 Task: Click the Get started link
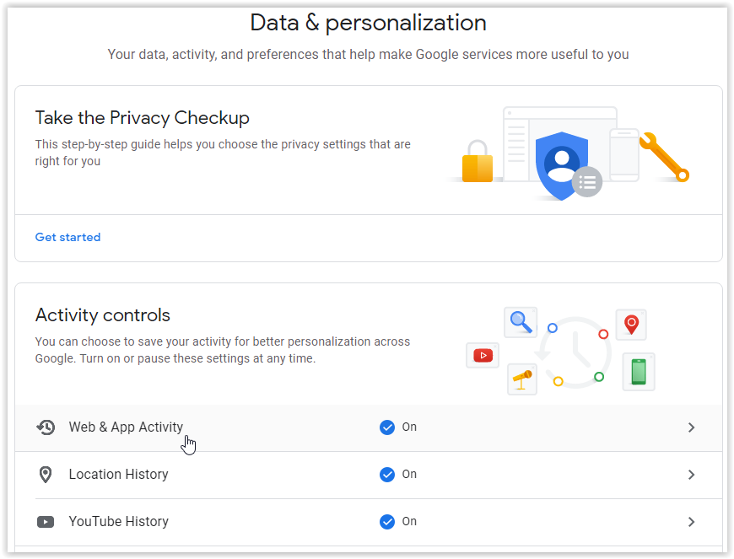click(x=67, y=238)
